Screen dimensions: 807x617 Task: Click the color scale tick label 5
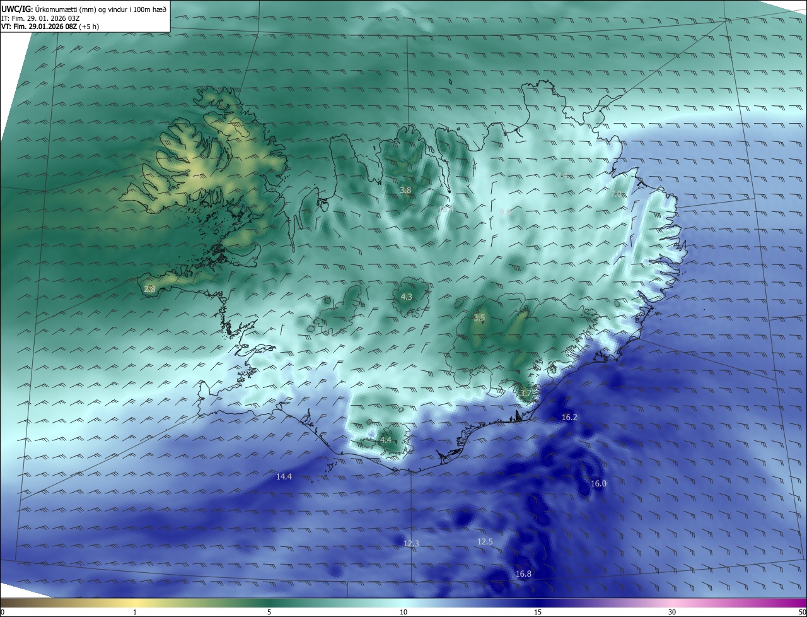[269, 612]
